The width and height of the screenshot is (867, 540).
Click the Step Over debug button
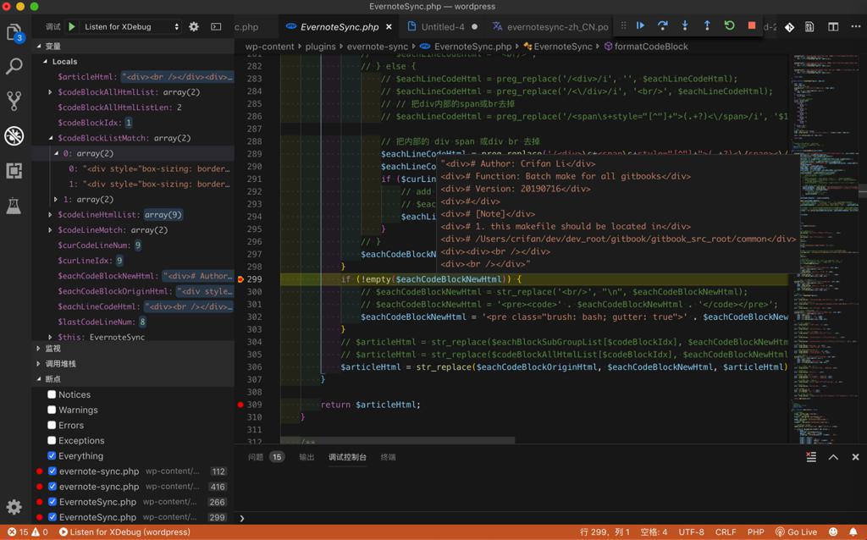pyautogui.click(x=663, y=26)
